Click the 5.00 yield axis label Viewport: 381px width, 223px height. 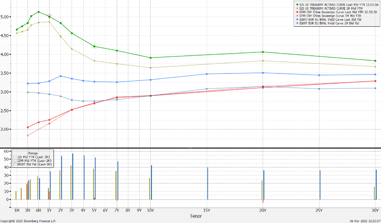5,17
